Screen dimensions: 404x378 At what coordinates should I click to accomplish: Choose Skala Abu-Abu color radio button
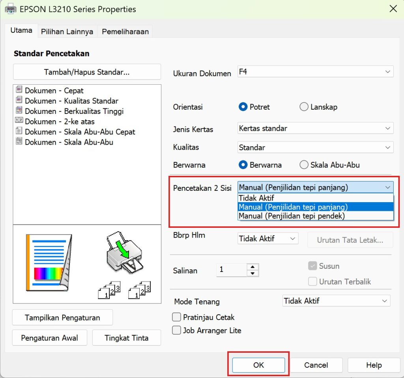(304, 165)
